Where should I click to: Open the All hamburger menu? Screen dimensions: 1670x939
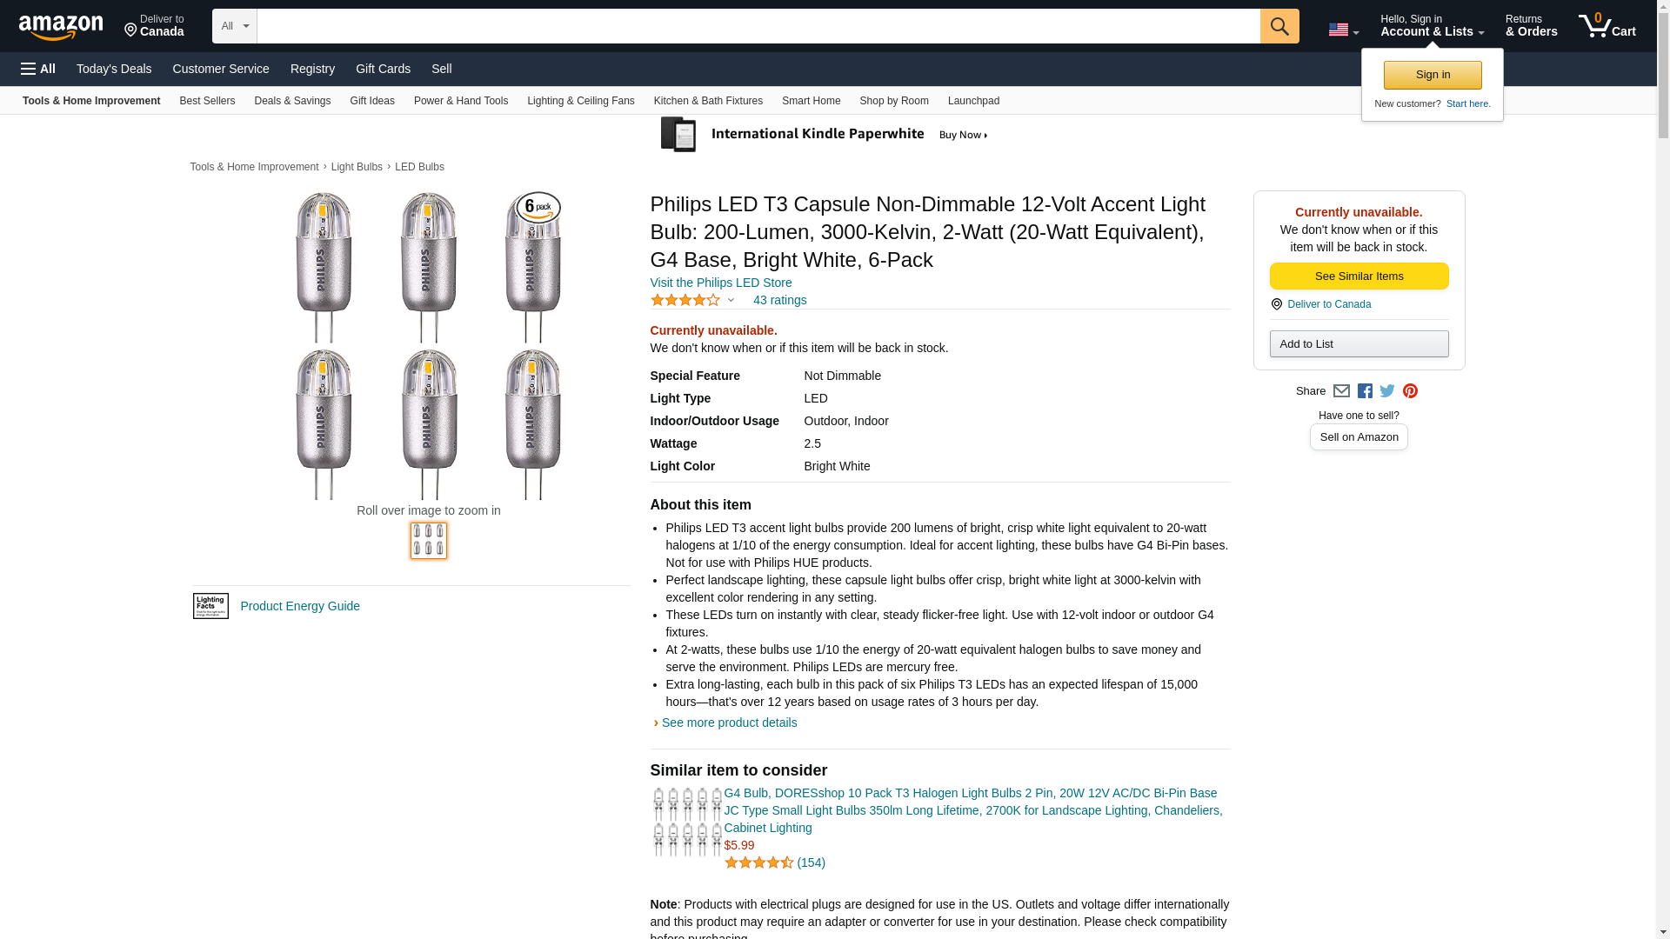tap(38, 69)
